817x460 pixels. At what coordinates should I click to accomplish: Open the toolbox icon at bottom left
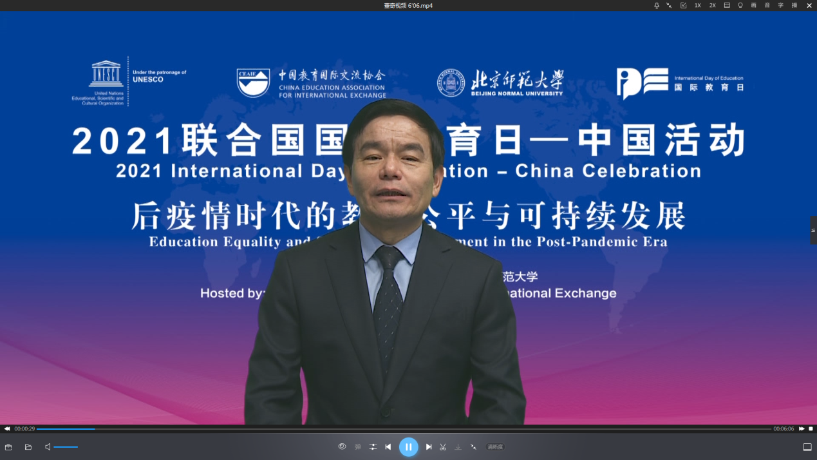[x=8, y=447]
